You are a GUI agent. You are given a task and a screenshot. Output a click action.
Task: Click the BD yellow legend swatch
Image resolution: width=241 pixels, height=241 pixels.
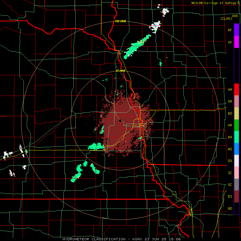[x=236, y=114]
